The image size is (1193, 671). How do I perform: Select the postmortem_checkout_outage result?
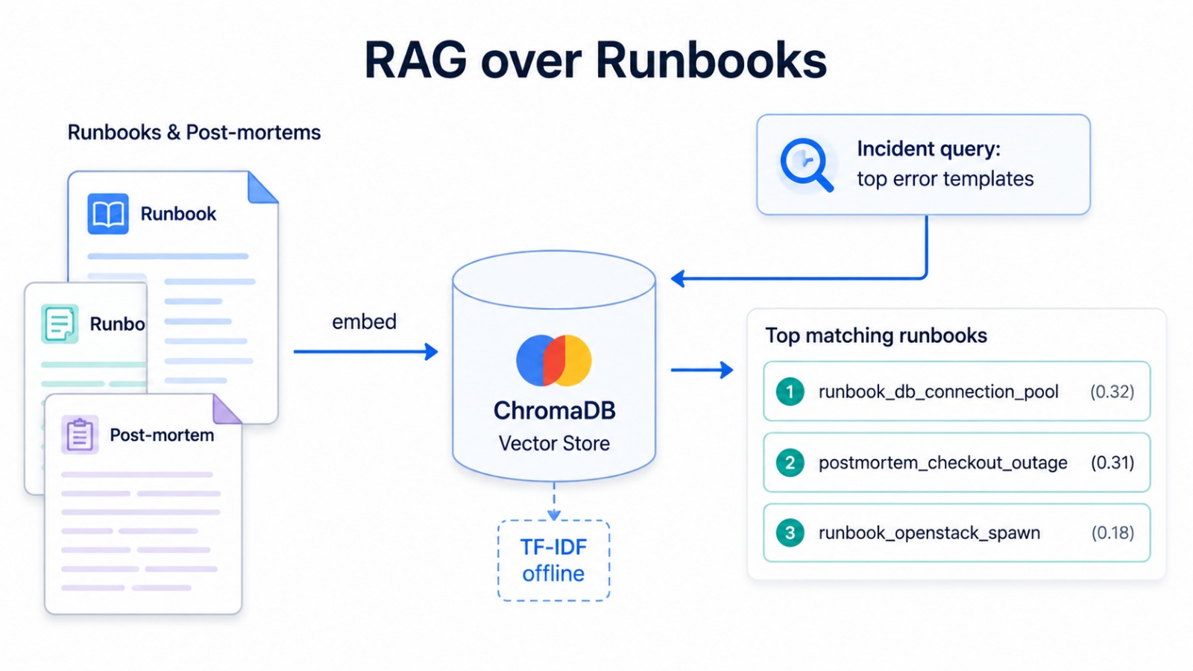[x=957, y=462]
